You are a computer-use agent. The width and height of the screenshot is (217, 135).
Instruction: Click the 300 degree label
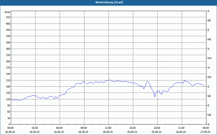[x=8, y=62]
